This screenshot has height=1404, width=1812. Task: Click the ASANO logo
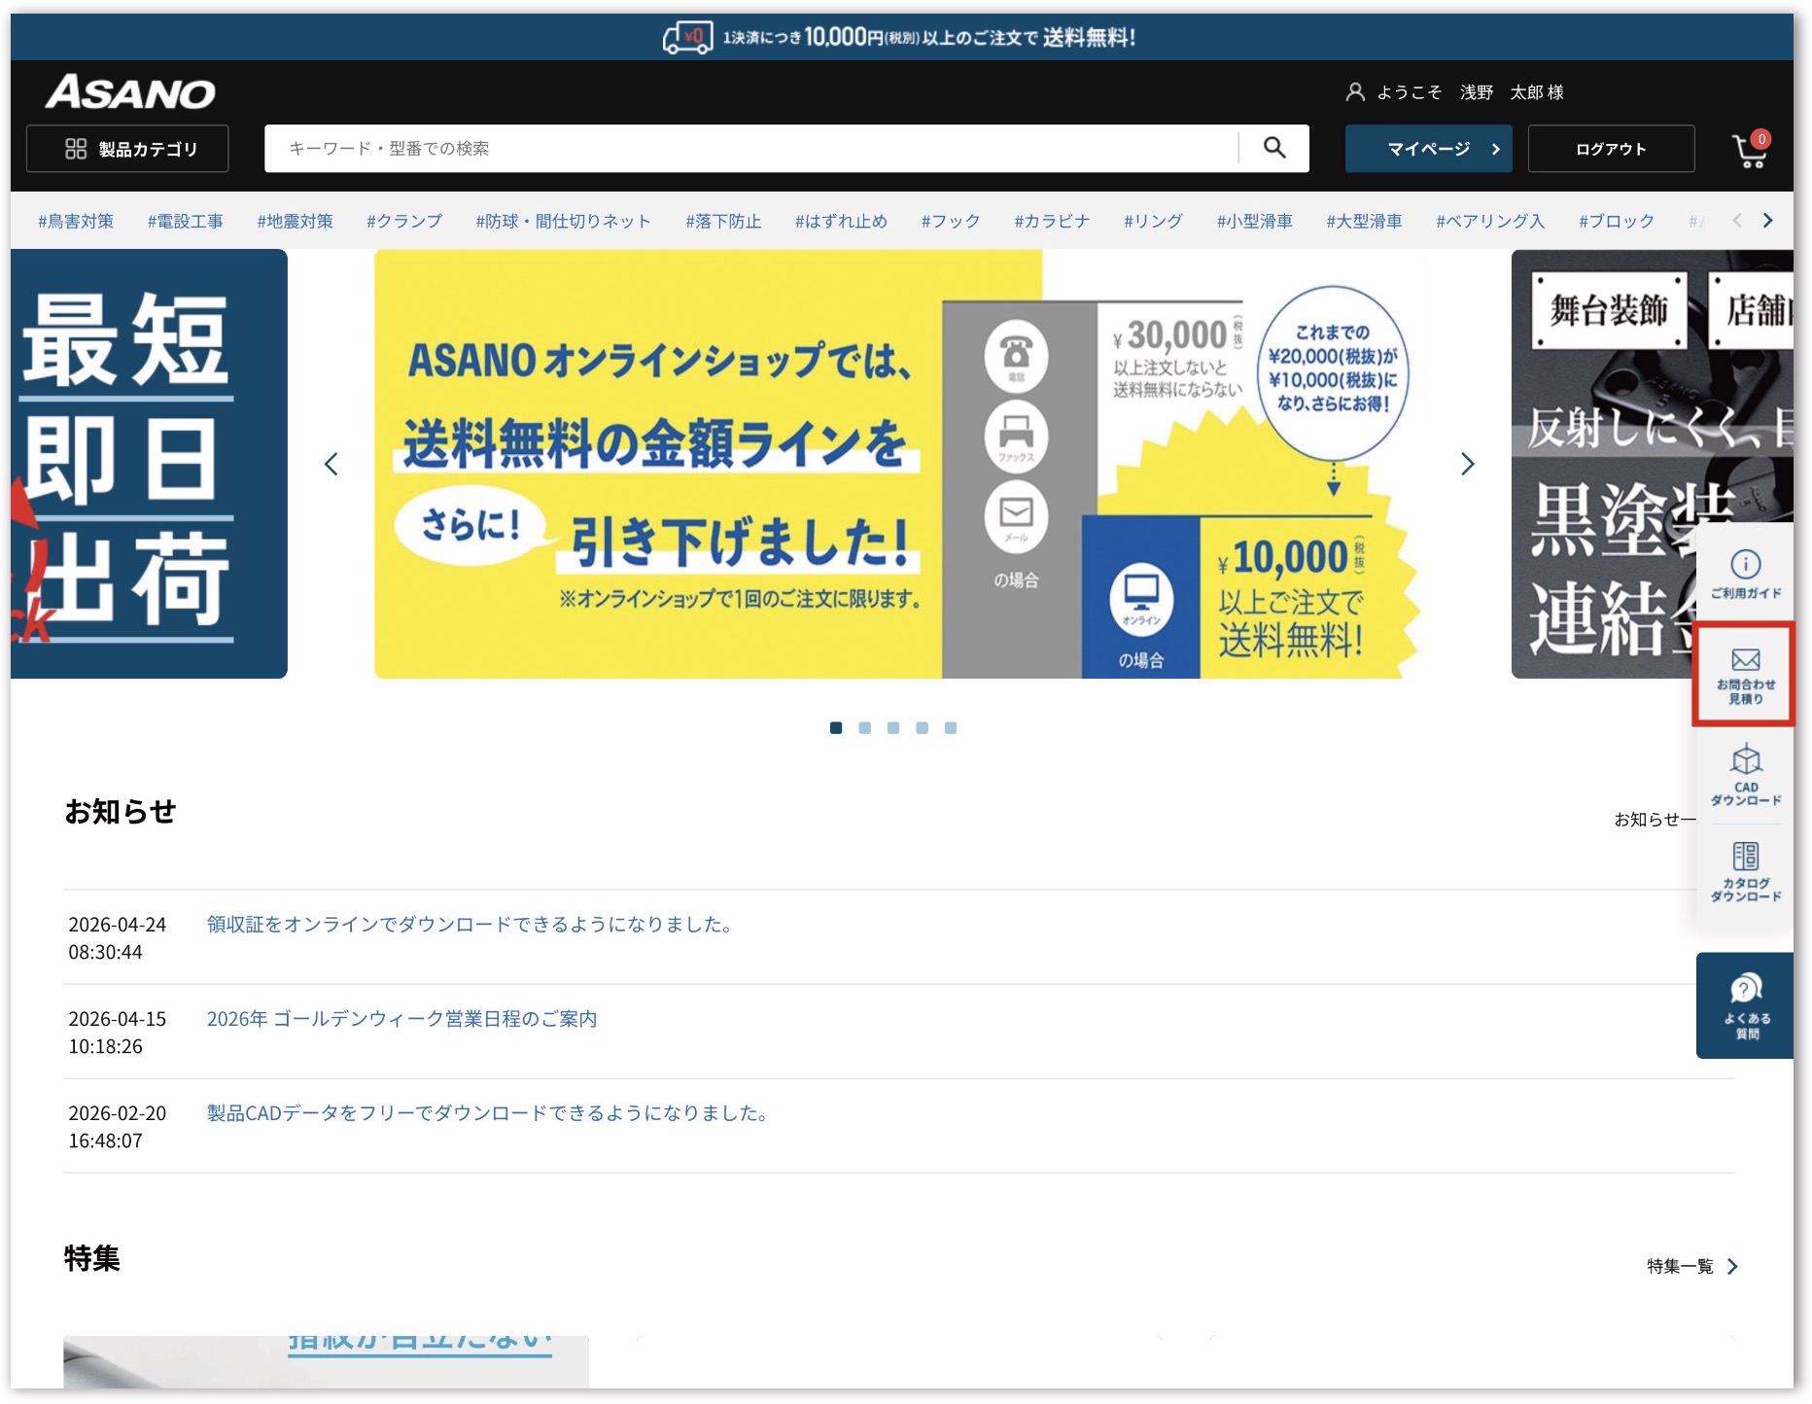click(x=130, y=92)
